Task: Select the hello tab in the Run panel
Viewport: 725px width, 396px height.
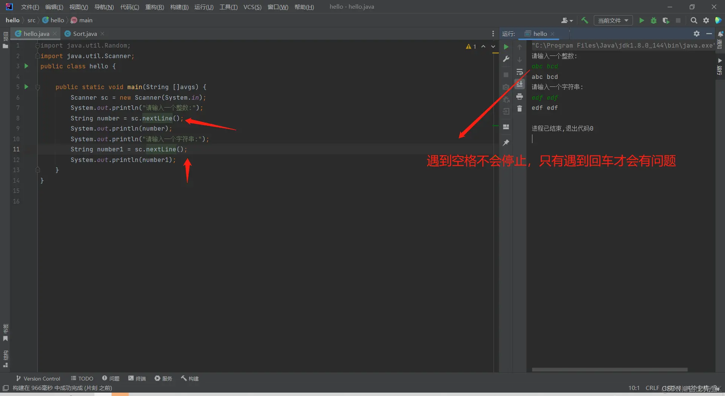Action: coord(540,34)
